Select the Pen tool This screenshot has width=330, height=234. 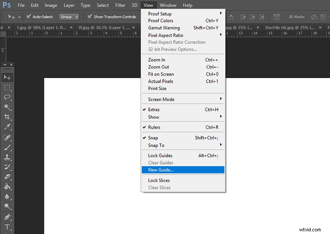pyautogui.click(x=7, y=217)
